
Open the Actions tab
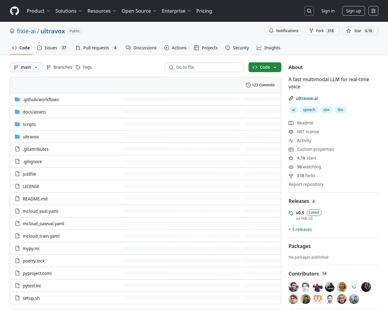tap(175, 48)
